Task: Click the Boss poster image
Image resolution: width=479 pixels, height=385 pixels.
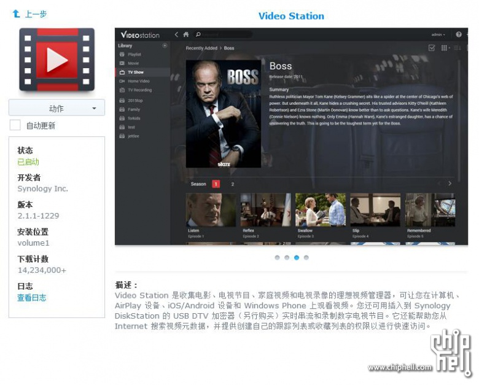Action: pos(224,114)
